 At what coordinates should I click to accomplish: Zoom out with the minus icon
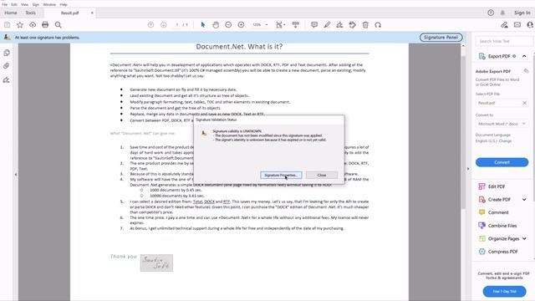point(228,25)
